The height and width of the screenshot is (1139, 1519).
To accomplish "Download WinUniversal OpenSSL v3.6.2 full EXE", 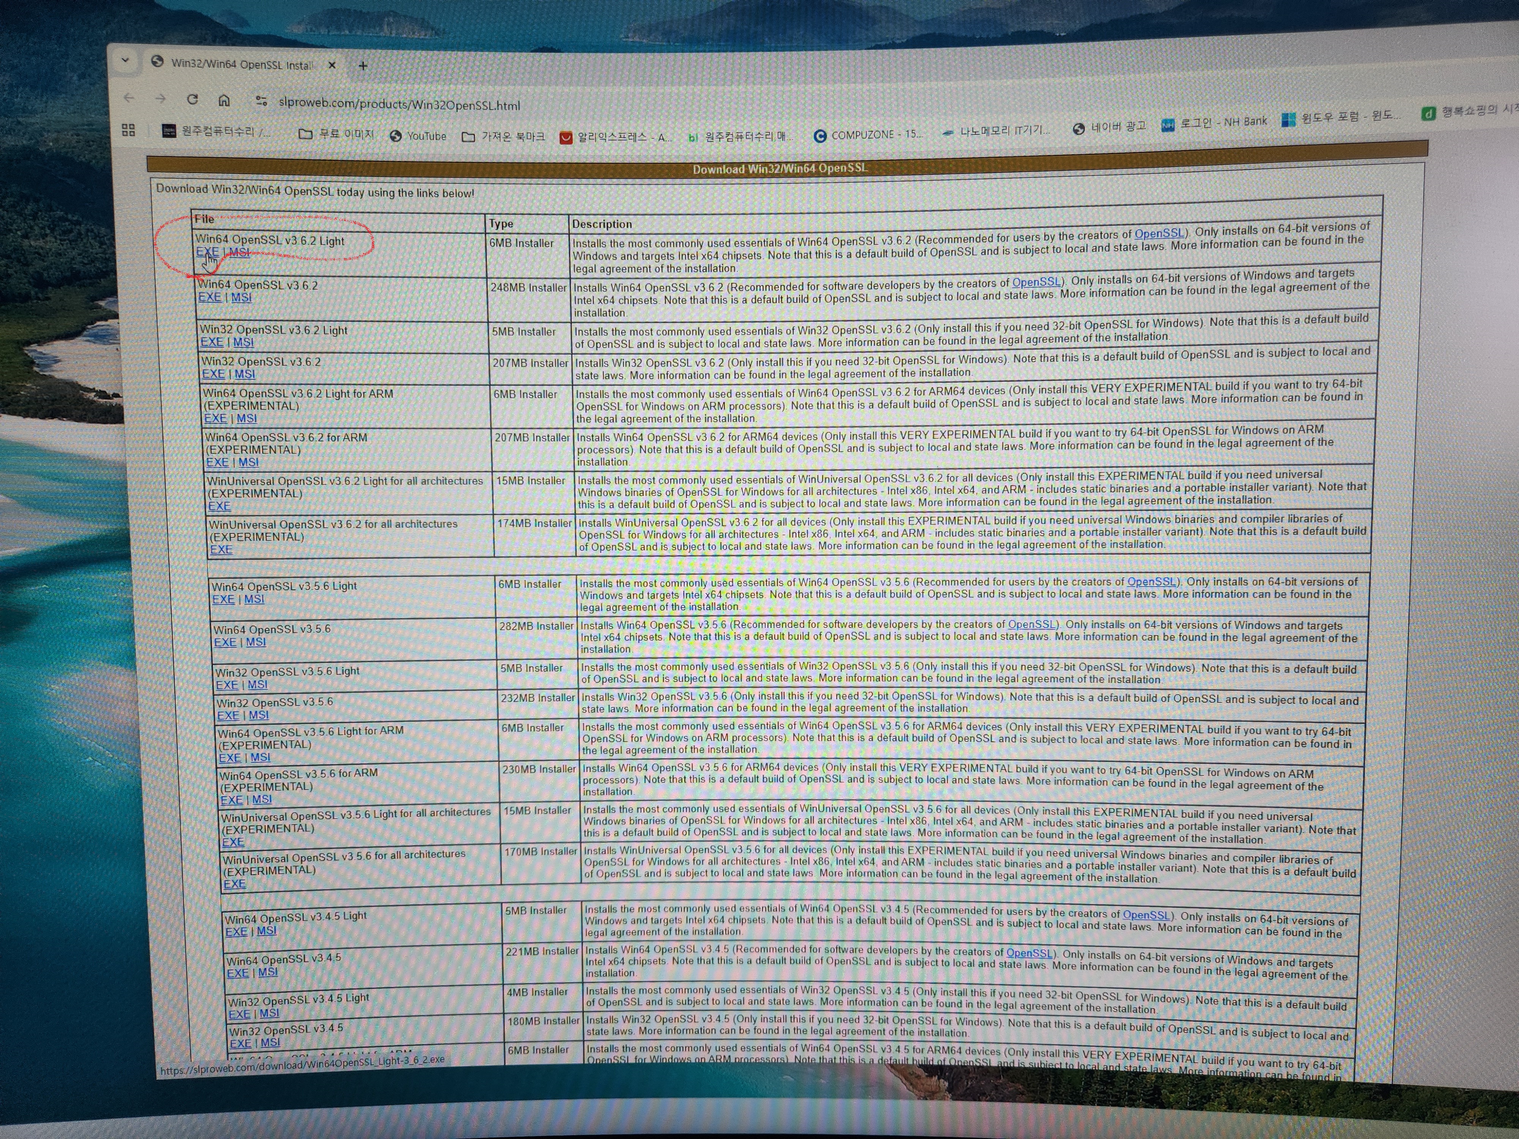I will [x=221, y=549].
